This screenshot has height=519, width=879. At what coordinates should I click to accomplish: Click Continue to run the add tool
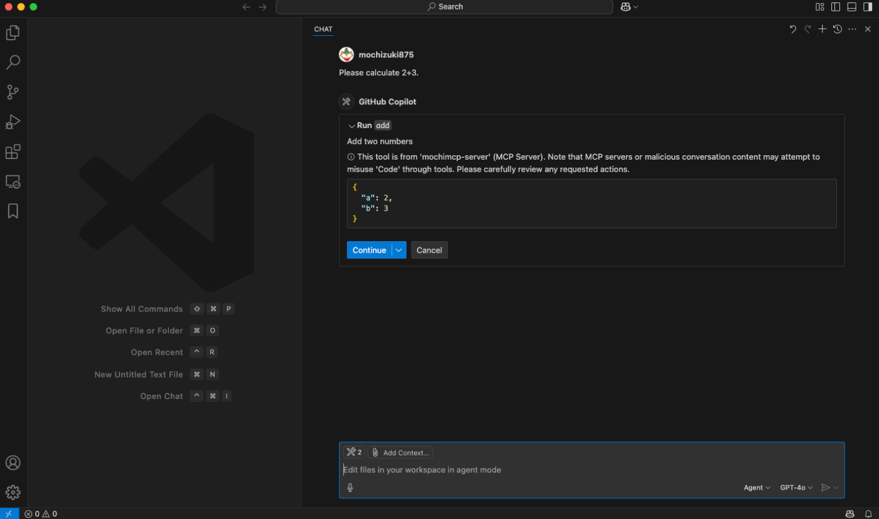click(369, 250)
